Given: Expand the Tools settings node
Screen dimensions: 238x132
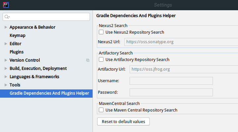Looking at the screenshot, I should tap(6, 85).
